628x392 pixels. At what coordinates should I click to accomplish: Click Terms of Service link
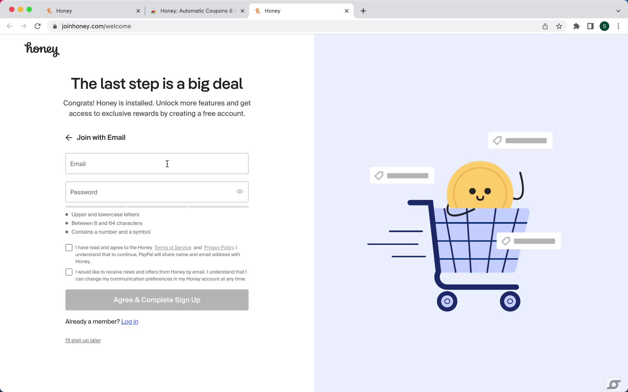172,247
